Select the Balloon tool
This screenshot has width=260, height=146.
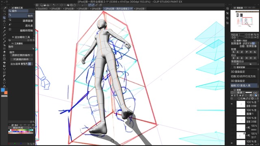pyautogui.click(x=4, y=83)
